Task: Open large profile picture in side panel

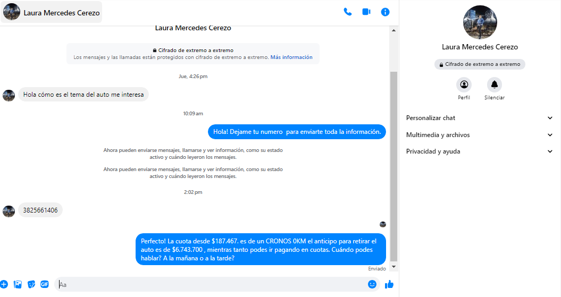Action: point(480,22)
